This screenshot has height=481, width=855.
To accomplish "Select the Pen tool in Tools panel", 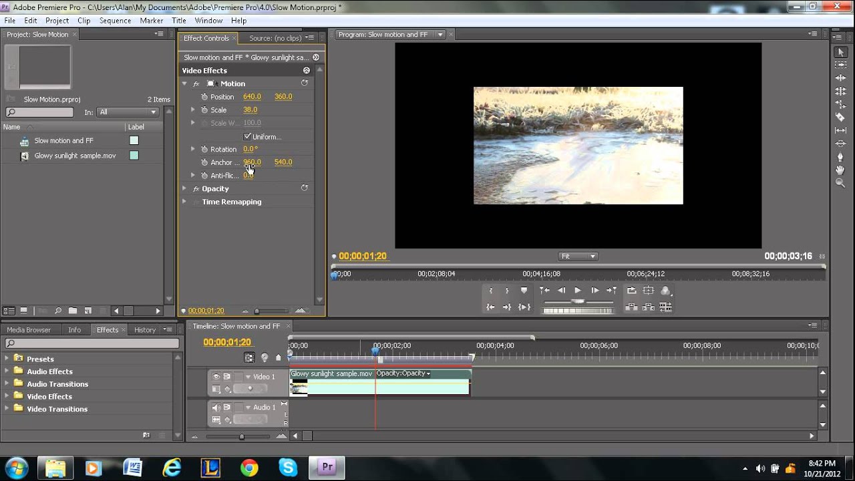I will pos(840,157).
